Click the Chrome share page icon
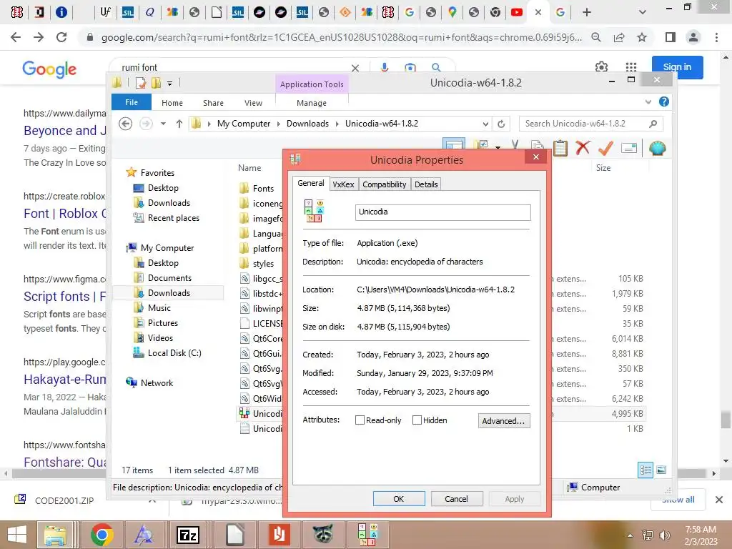Image resolution: width=732 pixels, height=549 pixels. pos(619,37)
